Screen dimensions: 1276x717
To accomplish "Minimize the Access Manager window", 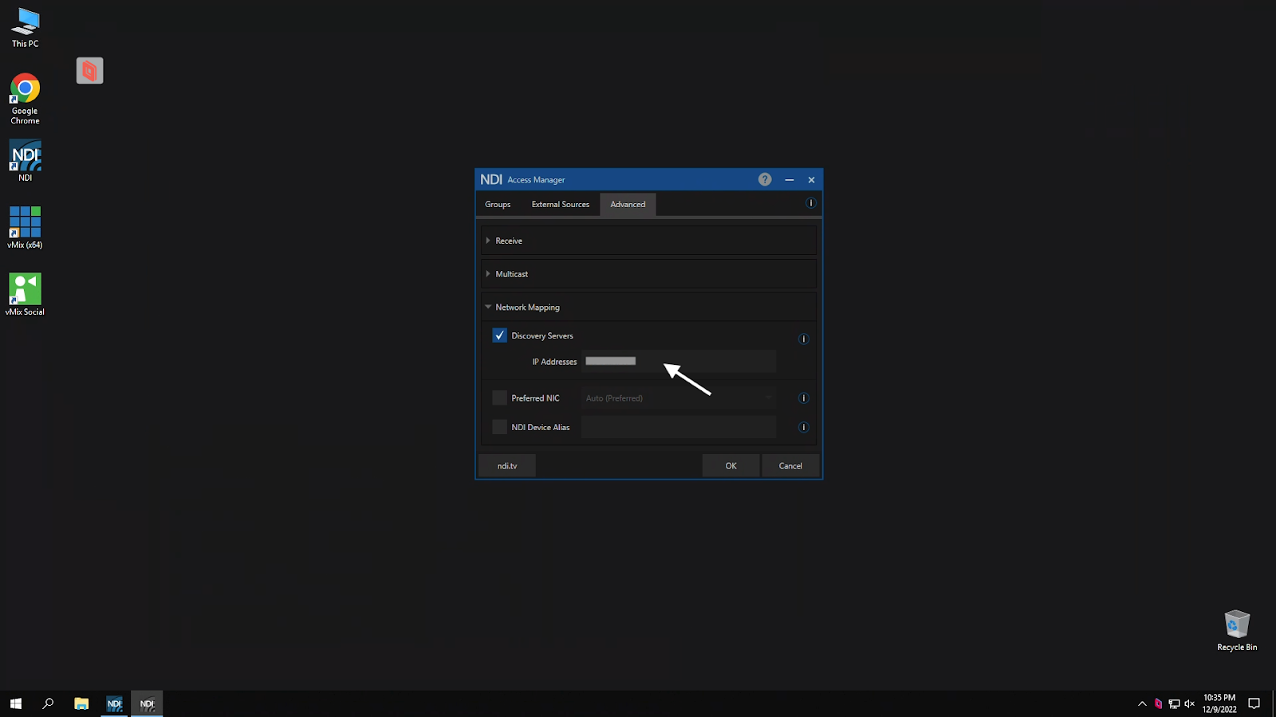I will 789,180.
